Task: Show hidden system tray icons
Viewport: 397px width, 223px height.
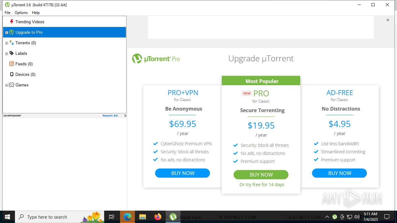Action: tap(327, 217)
